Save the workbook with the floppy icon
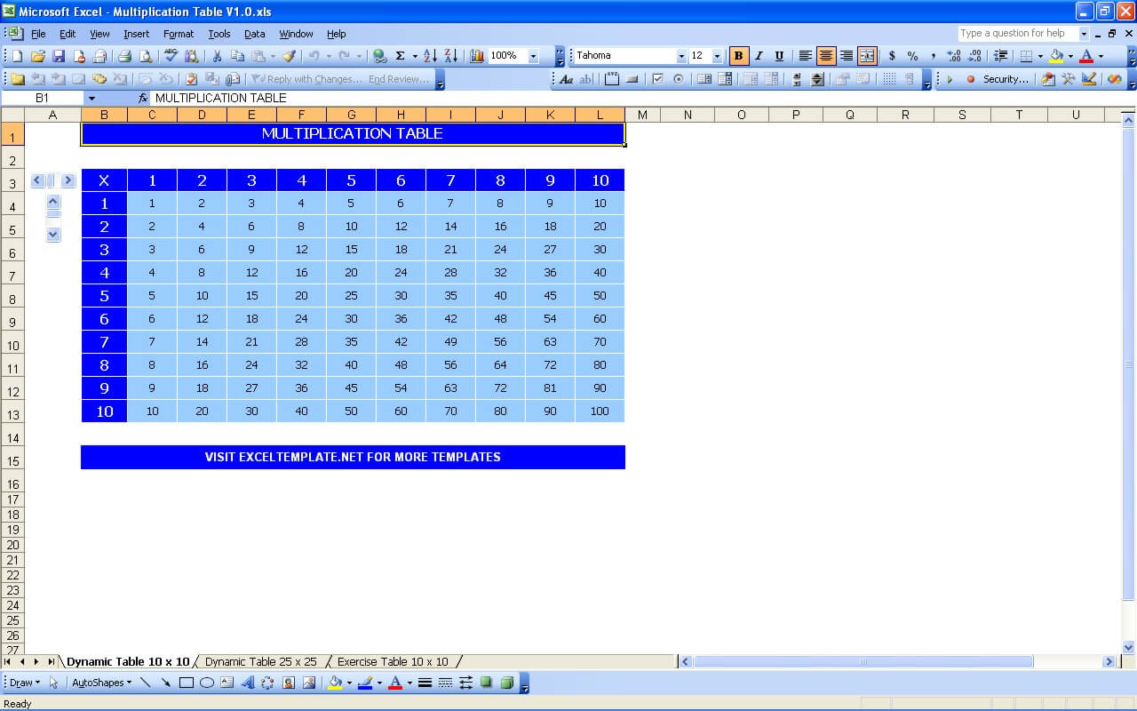 tap(59, 56)
